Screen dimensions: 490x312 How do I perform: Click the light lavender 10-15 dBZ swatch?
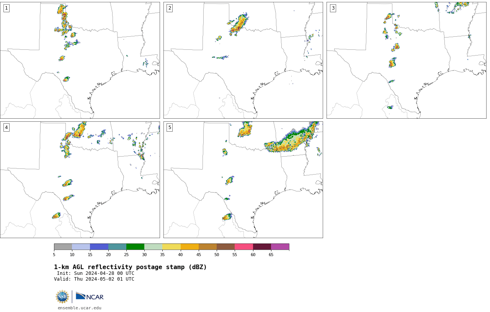(81, 247)
